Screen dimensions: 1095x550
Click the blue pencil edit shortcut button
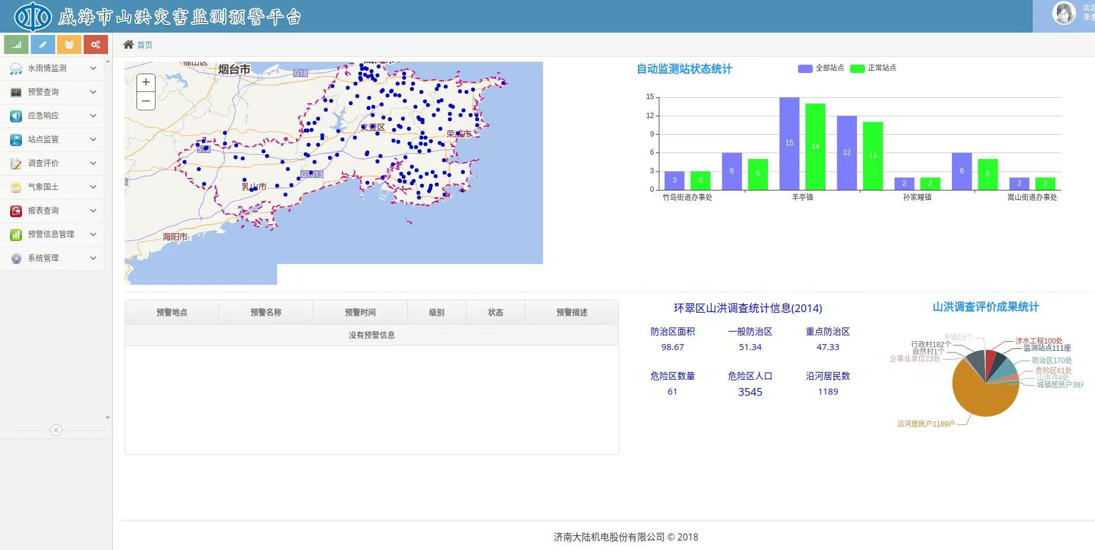pos(43,44)
